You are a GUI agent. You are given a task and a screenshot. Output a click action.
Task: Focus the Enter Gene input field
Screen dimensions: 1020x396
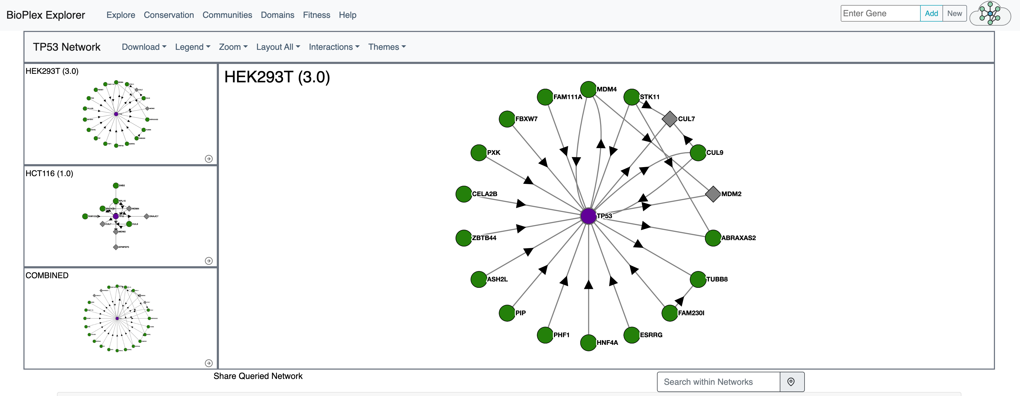coord(880,14)
